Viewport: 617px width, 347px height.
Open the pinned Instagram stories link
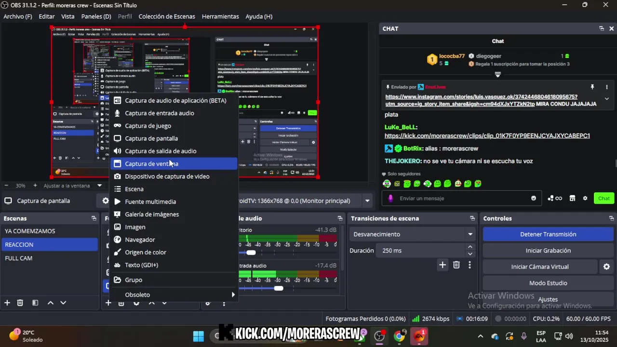point(482,100)
